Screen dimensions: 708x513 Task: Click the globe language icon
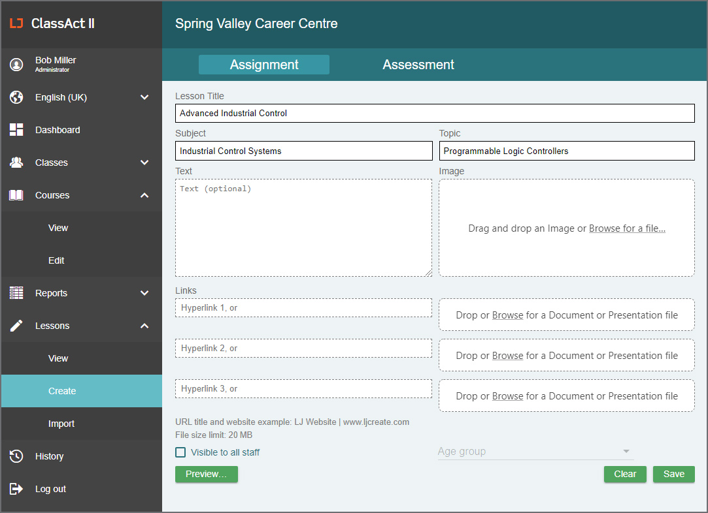pos(16,97)
